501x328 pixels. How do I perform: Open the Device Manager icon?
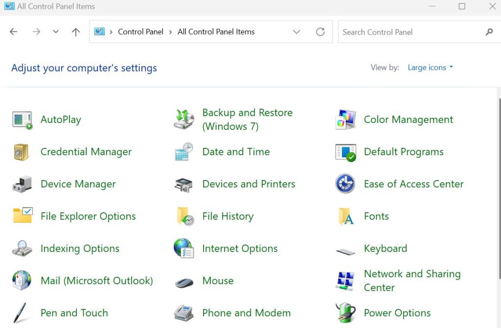(23, 184)
